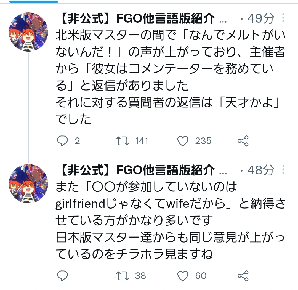Retweet the second tweet with 38 retweets
The width and height of the screenshot is (298, 290).
[x=122, y=276]
